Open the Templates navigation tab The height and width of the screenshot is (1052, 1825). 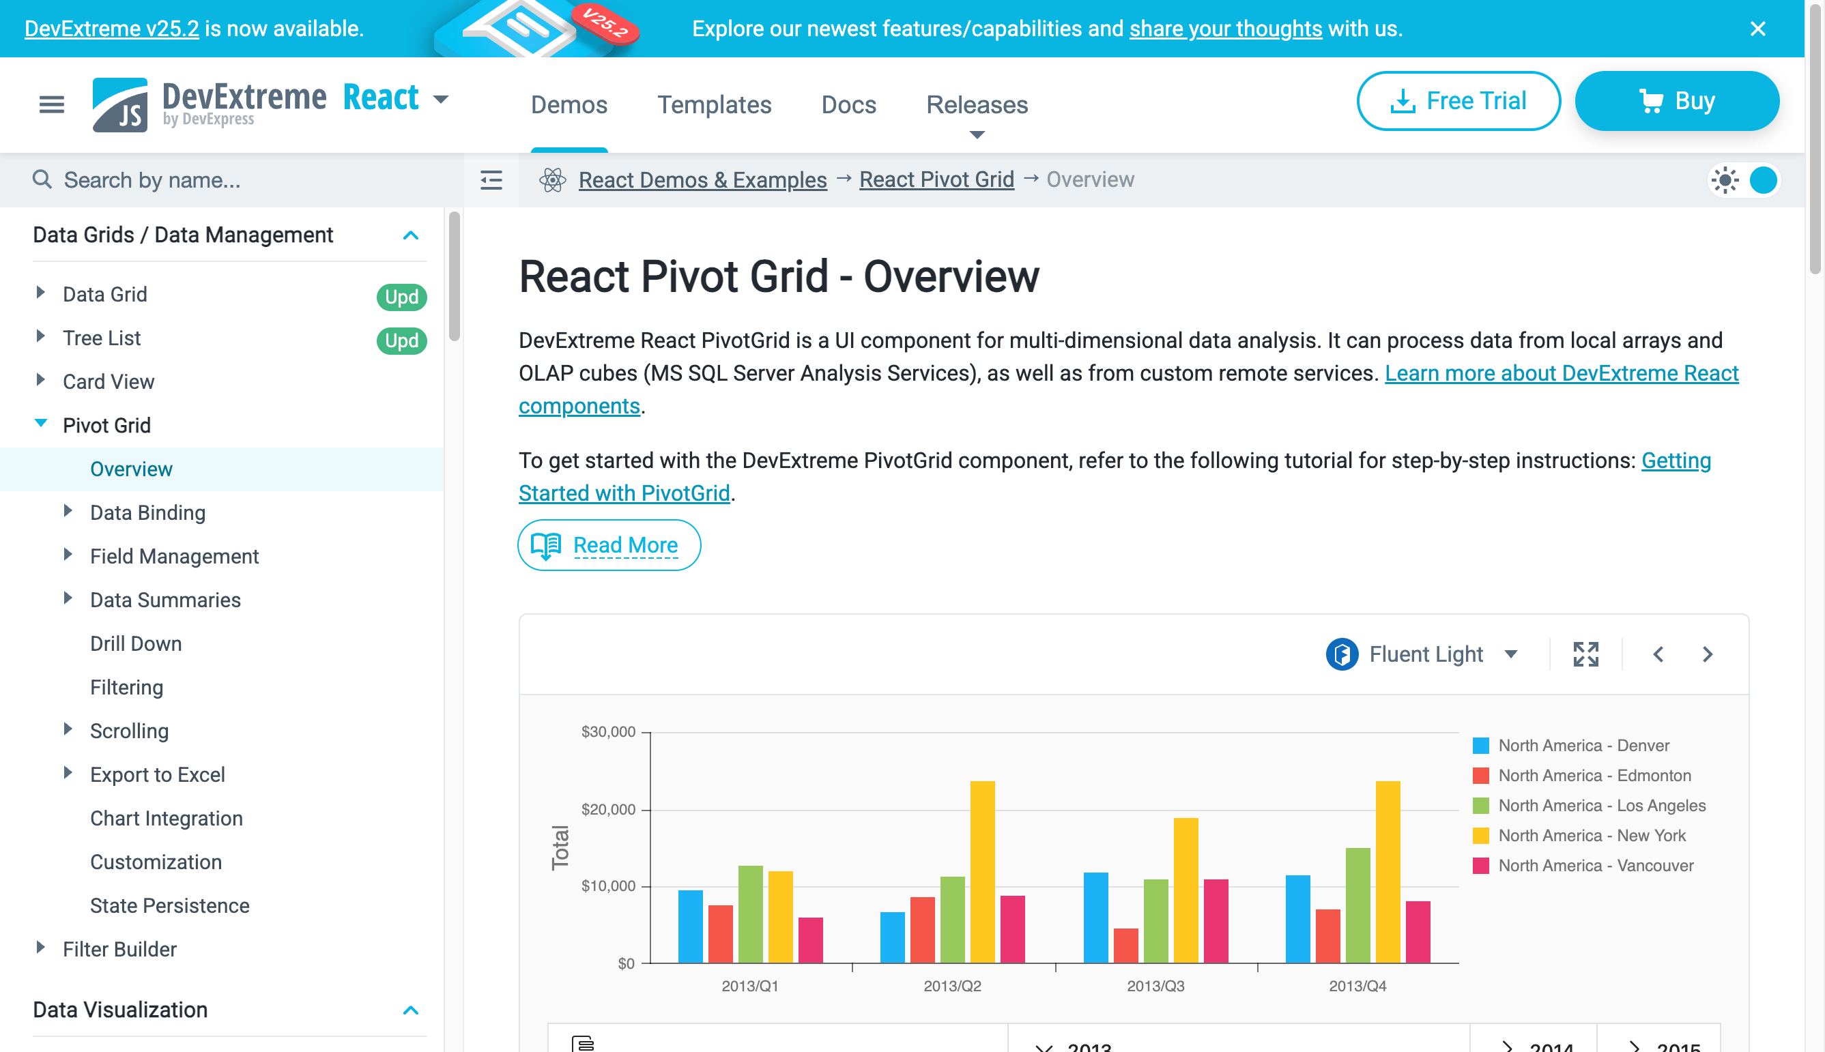[x=713, y=105]
